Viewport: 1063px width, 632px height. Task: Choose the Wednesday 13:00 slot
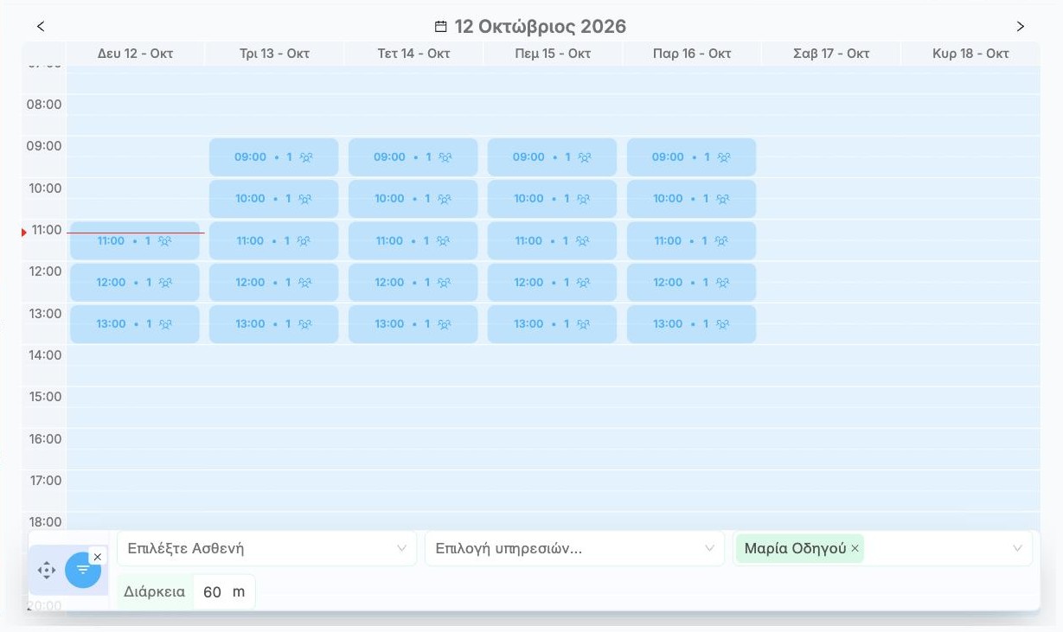click(413, 324)
